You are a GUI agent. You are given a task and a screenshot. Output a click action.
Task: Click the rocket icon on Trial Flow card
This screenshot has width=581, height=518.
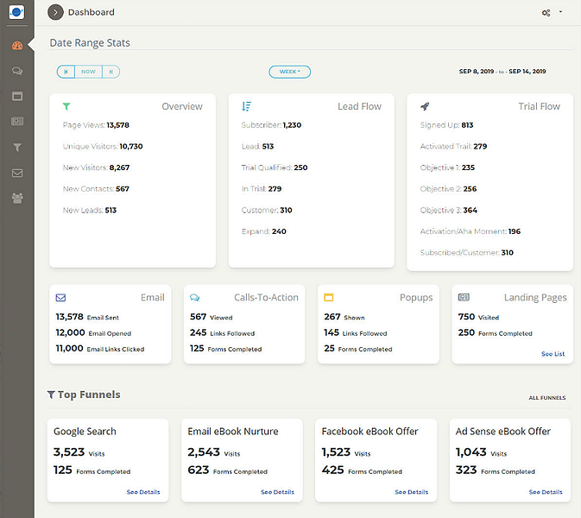425,106
